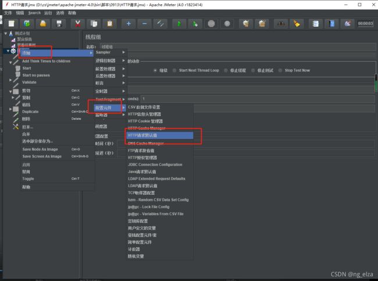Select jp@gc - Lock File Config

(148, 207)
